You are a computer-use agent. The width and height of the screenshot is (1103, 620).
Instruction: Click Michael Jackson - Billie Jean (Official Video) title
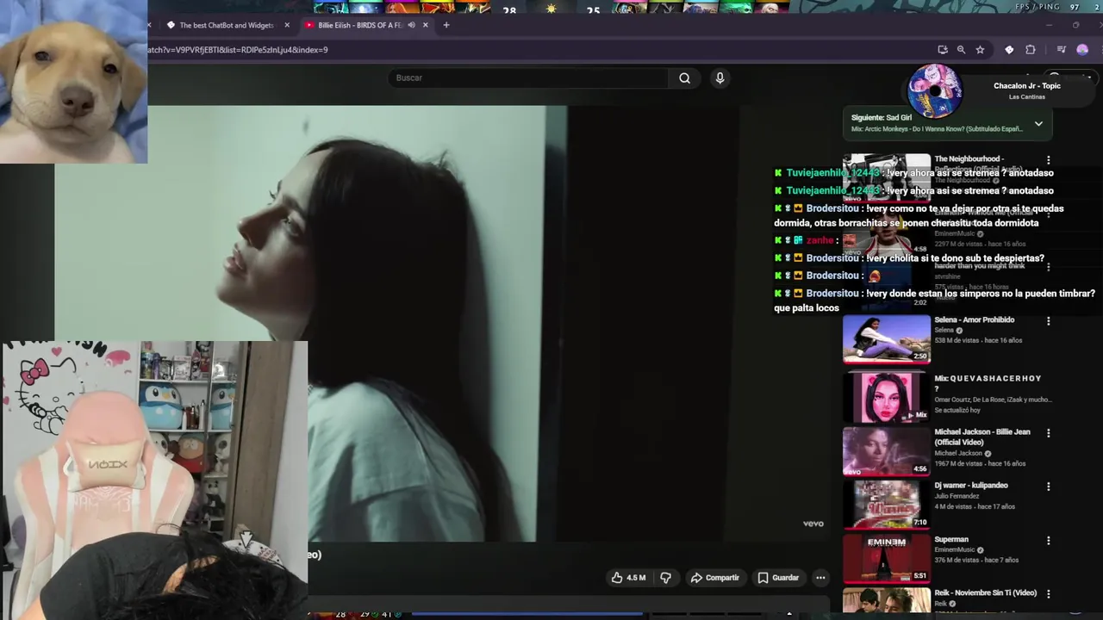[x=982, y=437]
